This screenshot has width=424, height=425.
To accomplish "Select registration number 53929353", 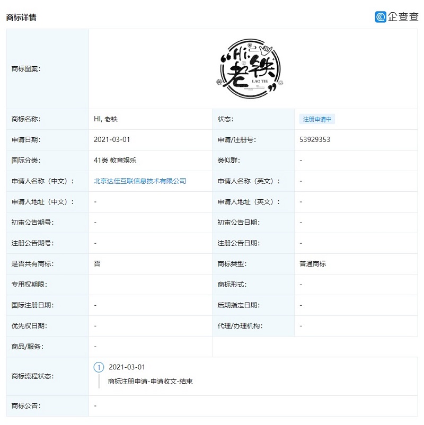I will click(315, 139).
